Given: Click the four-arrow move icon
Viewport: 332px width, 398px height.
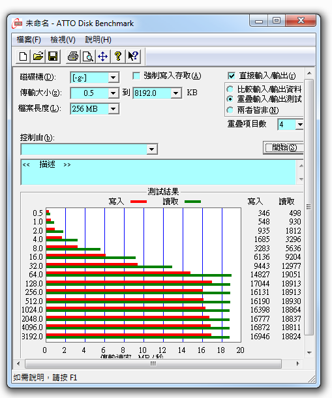Looking at the screenshot, I should coord(102,56).
